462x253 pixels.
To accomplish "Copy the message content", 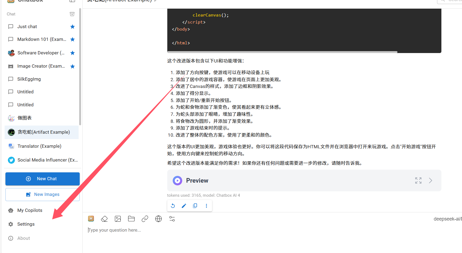I will click(x=195, y=206).
